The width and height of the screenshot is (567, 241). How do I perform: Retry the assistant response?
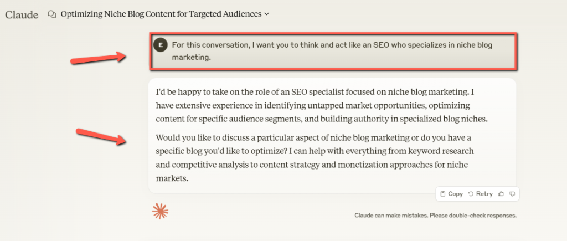point(480,194)
